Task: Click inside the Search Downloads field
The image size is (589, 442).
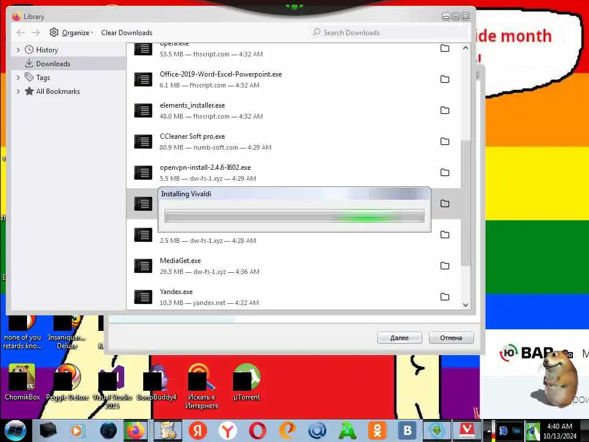Action: 389,33
